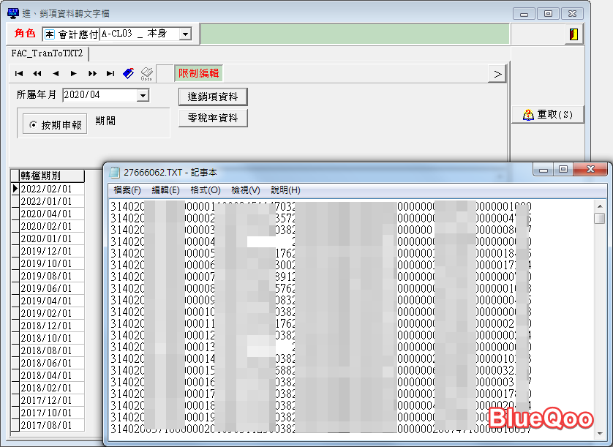The height and width of the screenshot is (447, 613).
Task: Expand the 所屬年月 dropdown list
Action: pos(143,95)
